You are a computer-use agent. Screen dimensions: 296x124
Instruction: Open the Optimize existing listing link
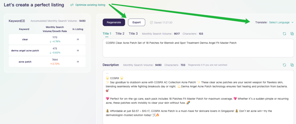click(90, 5)
